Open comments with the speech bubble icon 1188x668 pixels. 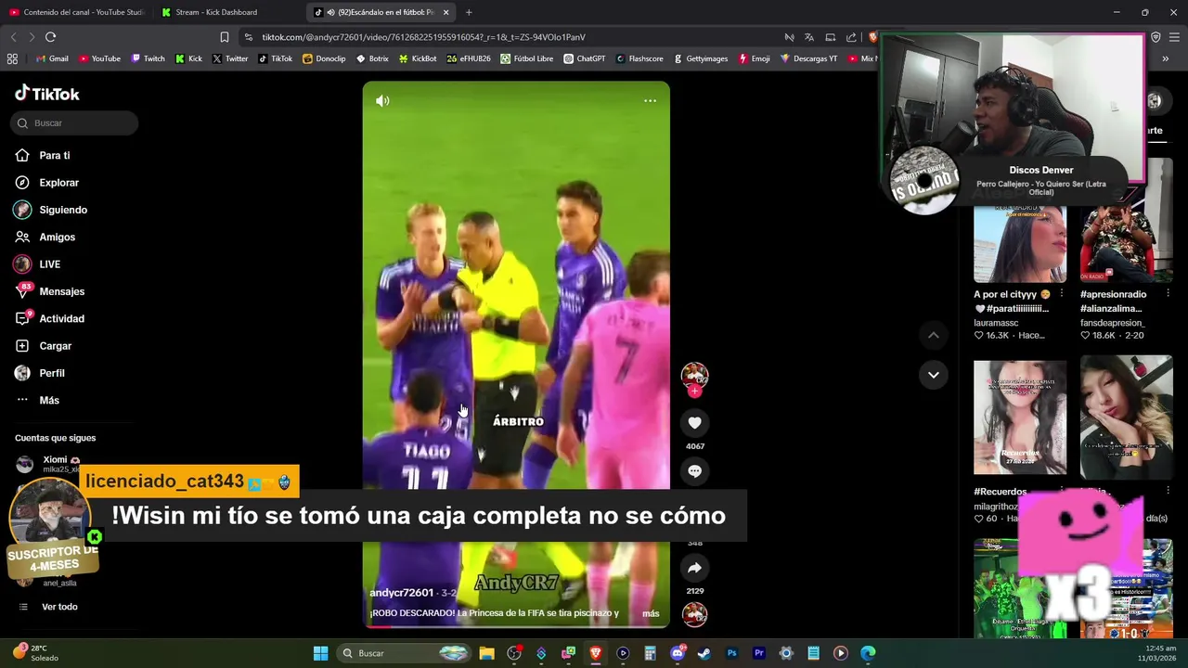click(694, 471)
